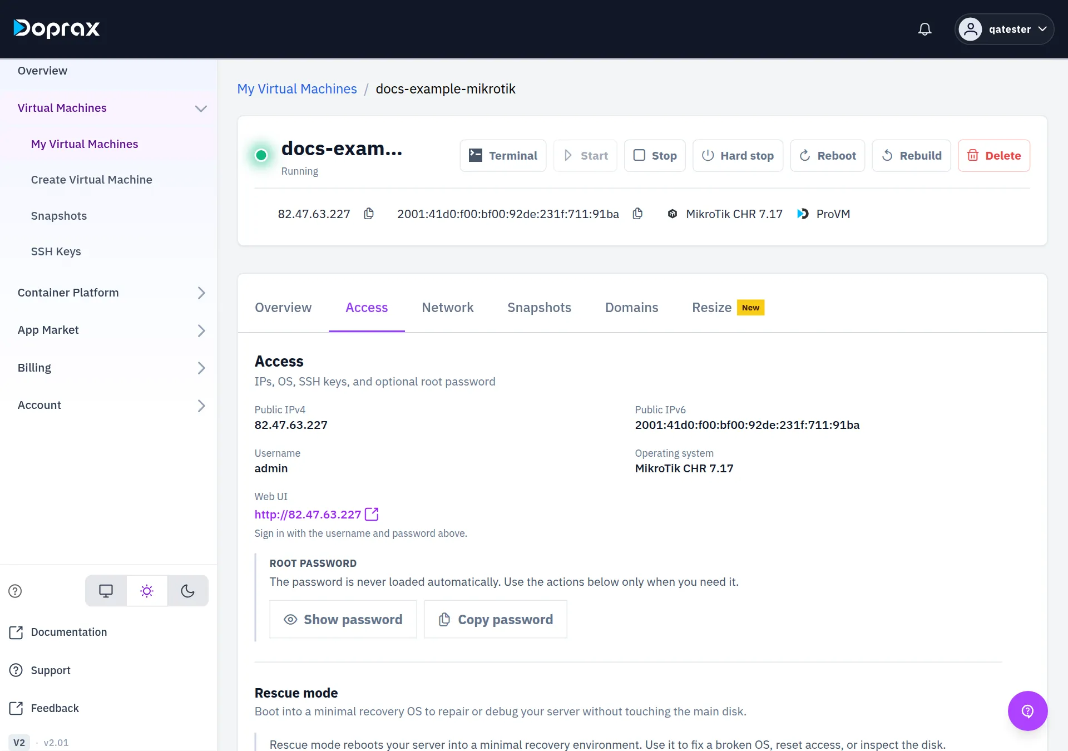Viewport: 1068px width, 751px height.
Task: Expand the Billing menu
Action: pos(201,368)
